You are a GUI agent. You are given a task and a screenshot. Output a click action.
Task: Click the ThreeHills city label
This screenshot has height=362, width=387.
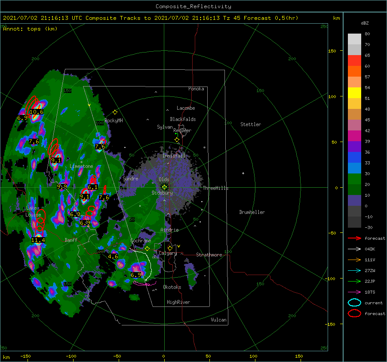(216, 188)
